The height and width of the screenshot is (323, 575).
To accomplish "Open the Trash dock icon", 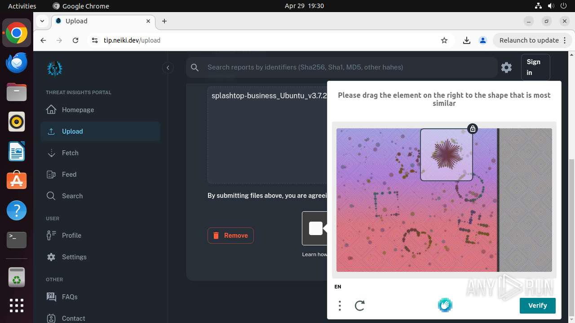I will (17, 277).
